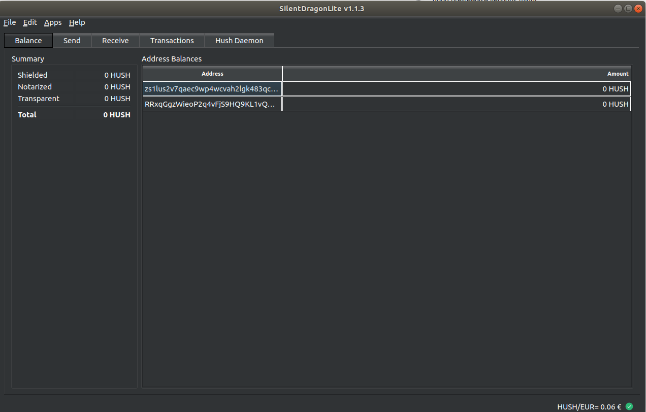Viewport: 646px width, 412px height.
Task: Click the Transparent balance label
Action: pyautogui.click(x=39, y=99)
